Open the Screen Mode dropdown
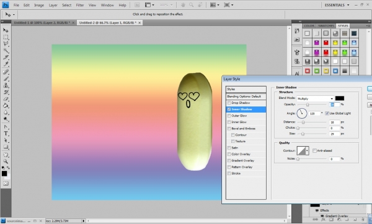Viewport: 372px width, 224px height. 228,5
